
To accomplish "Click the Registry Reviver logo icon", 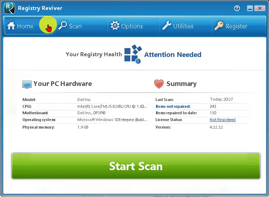I will click(9, 8).
